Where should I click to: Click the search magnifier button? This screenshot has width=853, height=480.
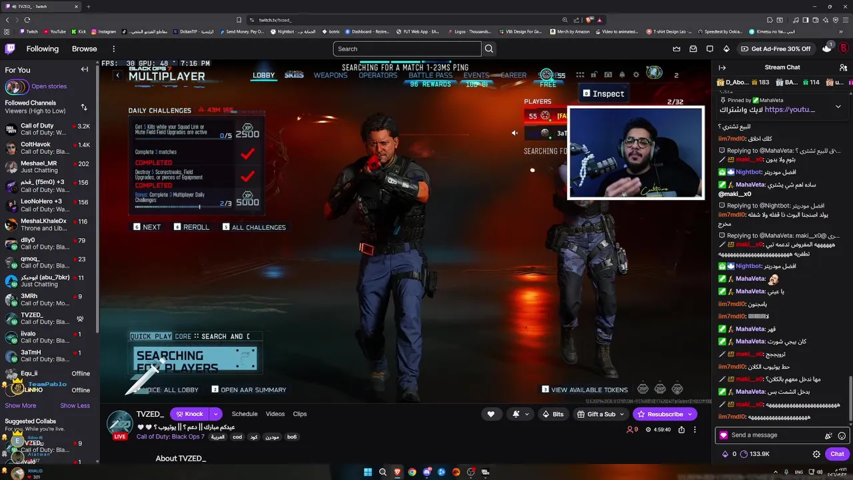coord(489,49)
